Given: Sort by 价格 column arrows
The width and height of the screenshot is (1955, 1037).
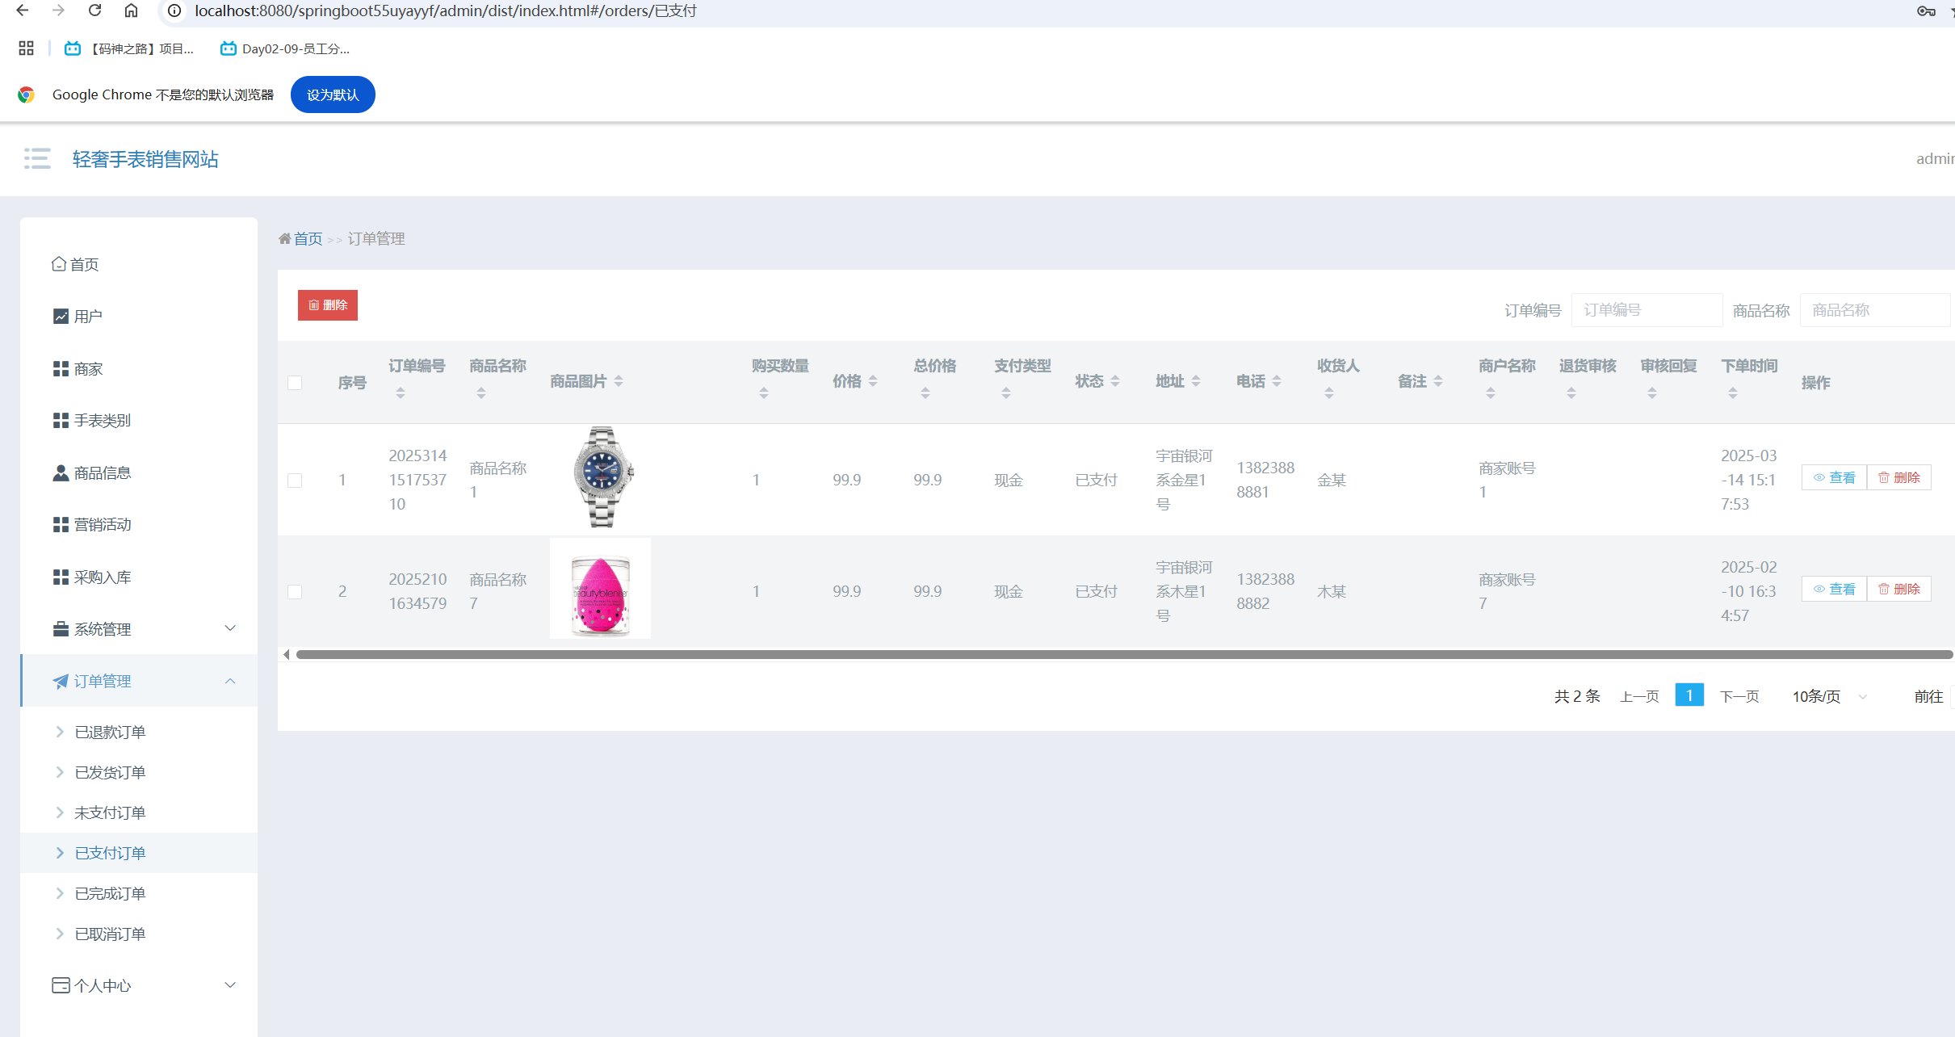Looking at the screenshot, I should (873, 381).
